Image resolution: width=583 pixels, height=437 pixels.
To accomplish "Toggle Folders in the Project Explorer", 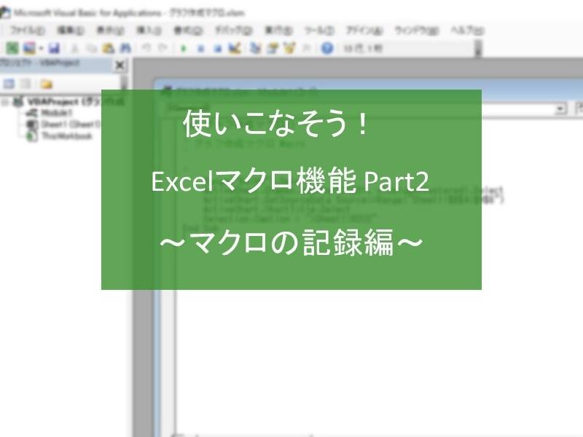I will coord(46,83).
